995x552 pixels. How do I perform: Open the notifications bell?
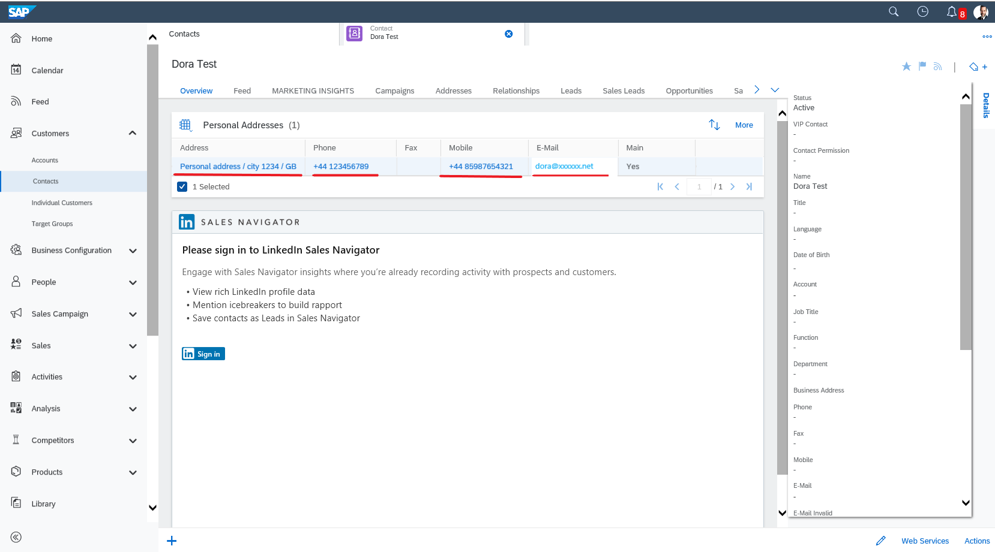(x=952, y=11)
